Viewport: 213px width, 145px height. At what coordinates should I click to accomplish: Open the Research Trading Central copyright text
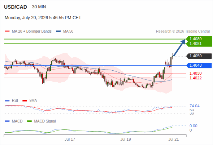183,32
